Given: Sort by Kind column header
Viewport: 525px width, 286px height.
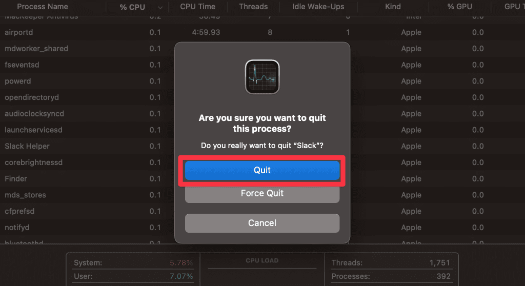Looking at the screenshot, I should [393, 7].
